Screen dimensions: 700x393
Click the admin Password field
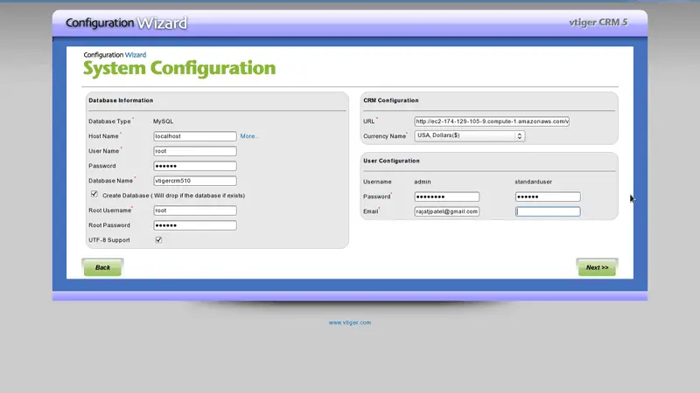pos(447,196)
